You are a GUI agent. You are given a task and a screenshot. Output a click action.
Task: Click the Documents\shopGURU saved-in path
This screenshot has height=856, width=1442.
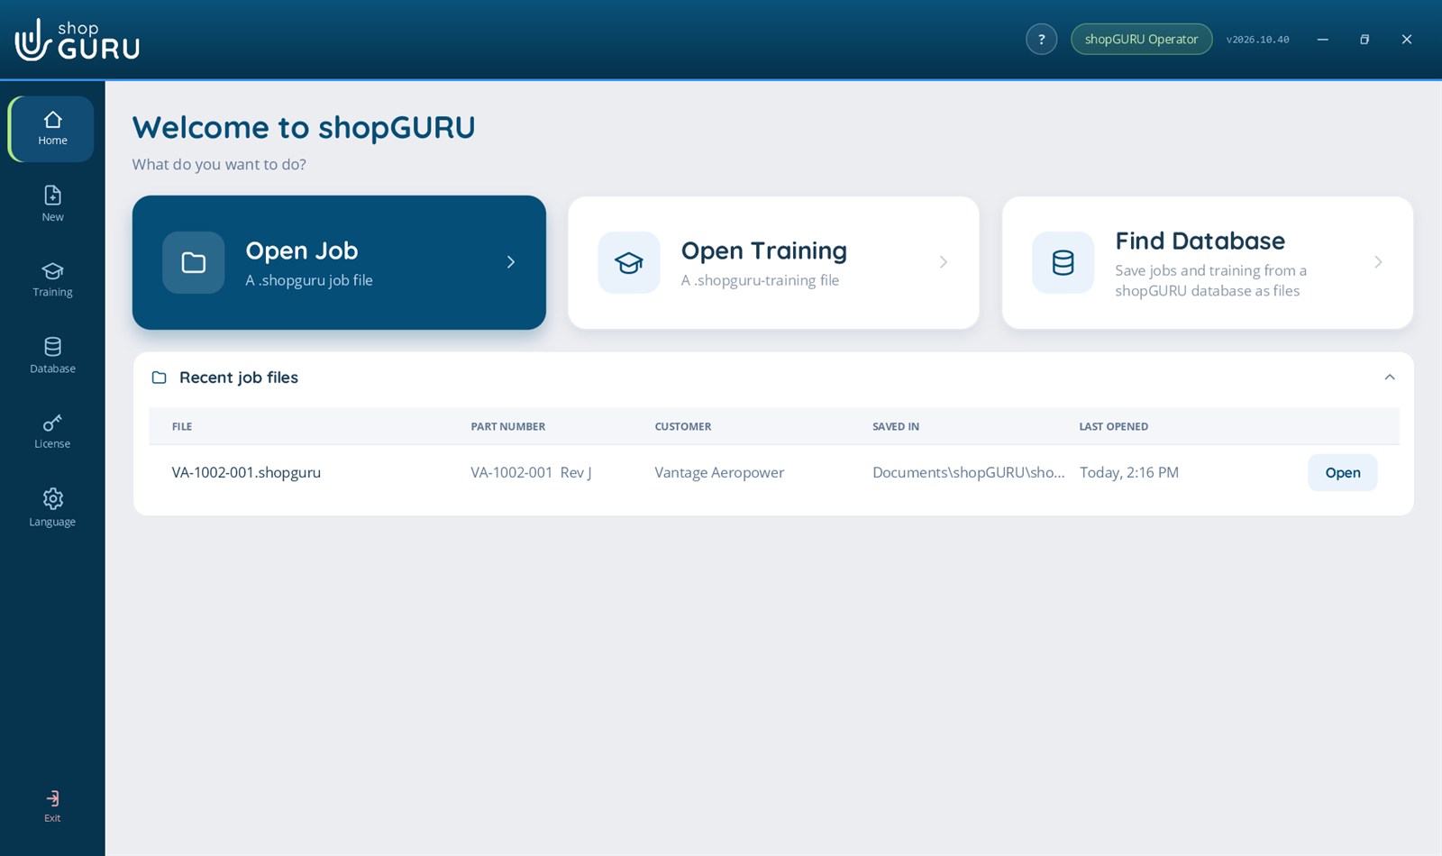[968, 472]
